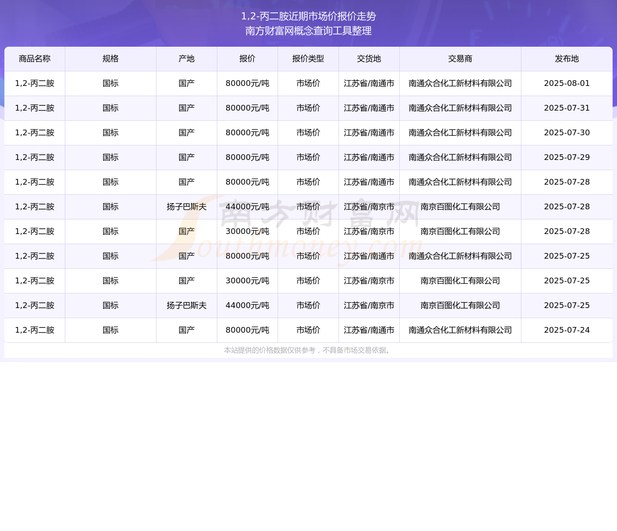Screen dimensions: 617x531
Task: Click "江苏省/南通市" in the 2025-07-31 row
Action: 369,108
